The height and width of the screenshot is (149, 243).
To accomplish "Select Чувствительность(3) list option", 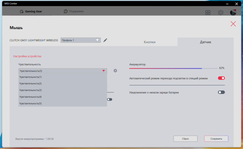I will click(63, 90).
